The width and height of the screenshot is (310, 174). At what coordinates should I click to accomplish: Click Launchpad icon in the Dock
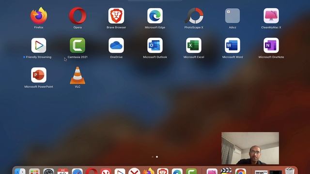point(34,171)
